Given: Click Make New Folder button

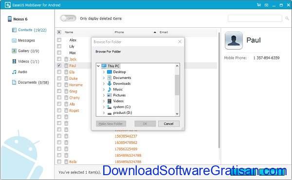Looking at the screenshot, I should (111, 124).
